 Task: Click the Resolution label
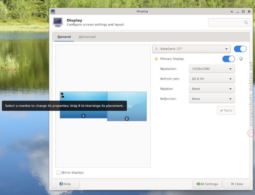point(168,69)
